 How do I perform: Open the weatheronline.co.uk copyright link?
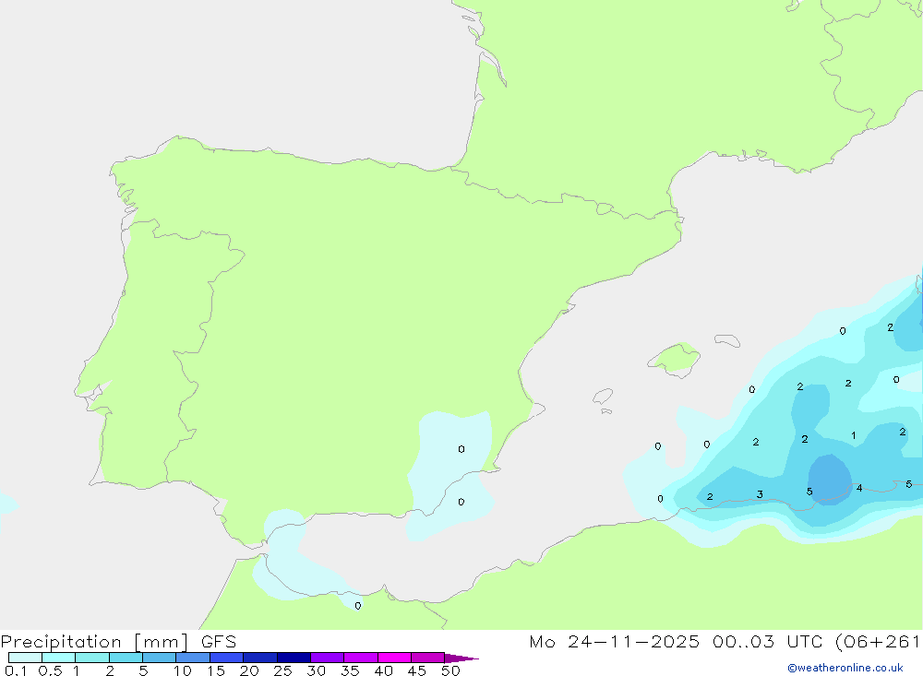[845, 668]
